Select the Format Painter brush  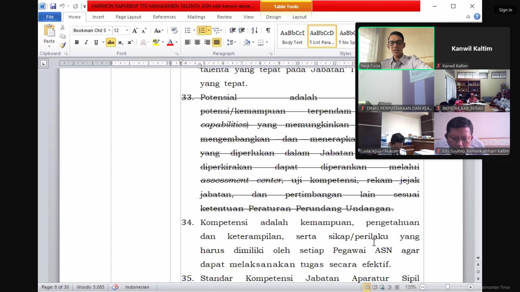62,45
